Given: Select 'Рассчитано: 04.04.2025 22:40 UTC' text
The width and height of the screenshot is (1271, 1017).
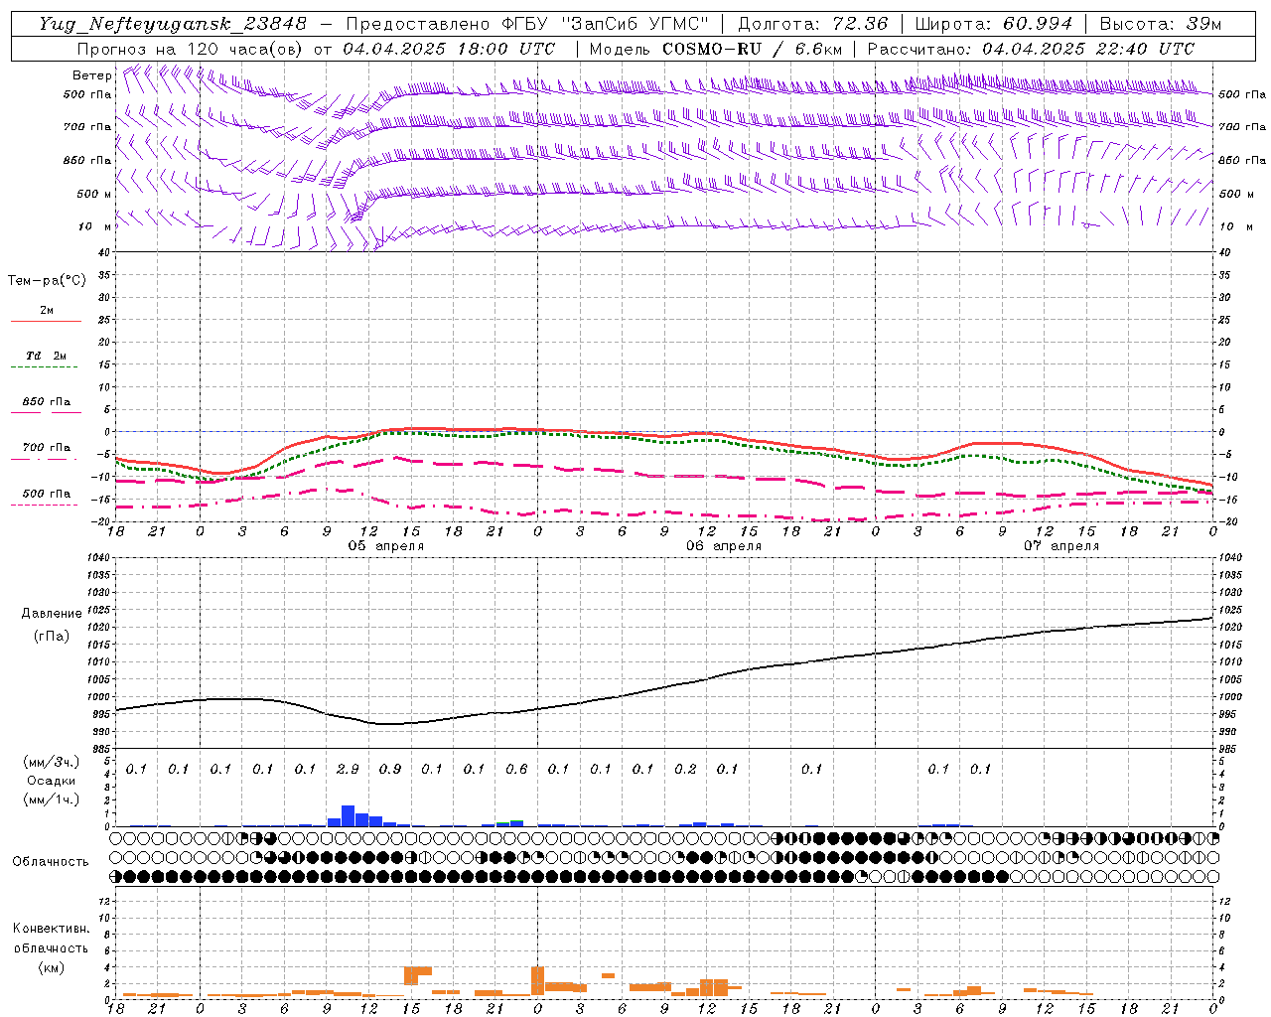Looking at the screenshot, I should pyautogui.click(x=1031, y=49).
